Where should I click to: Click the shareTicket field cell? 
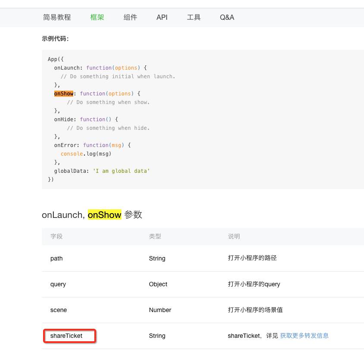(66, 336)
